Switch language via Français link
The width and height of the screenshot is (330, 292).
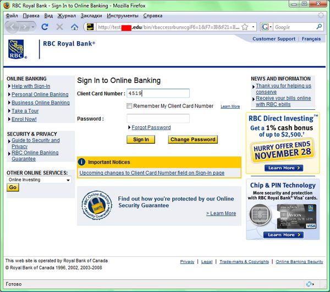pos(311,39)
